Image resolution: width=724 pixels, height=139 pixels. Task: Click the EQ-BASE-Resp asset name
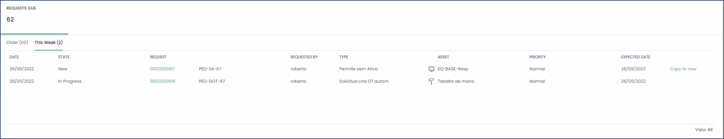pyautogui.click(x=453, y=69)
